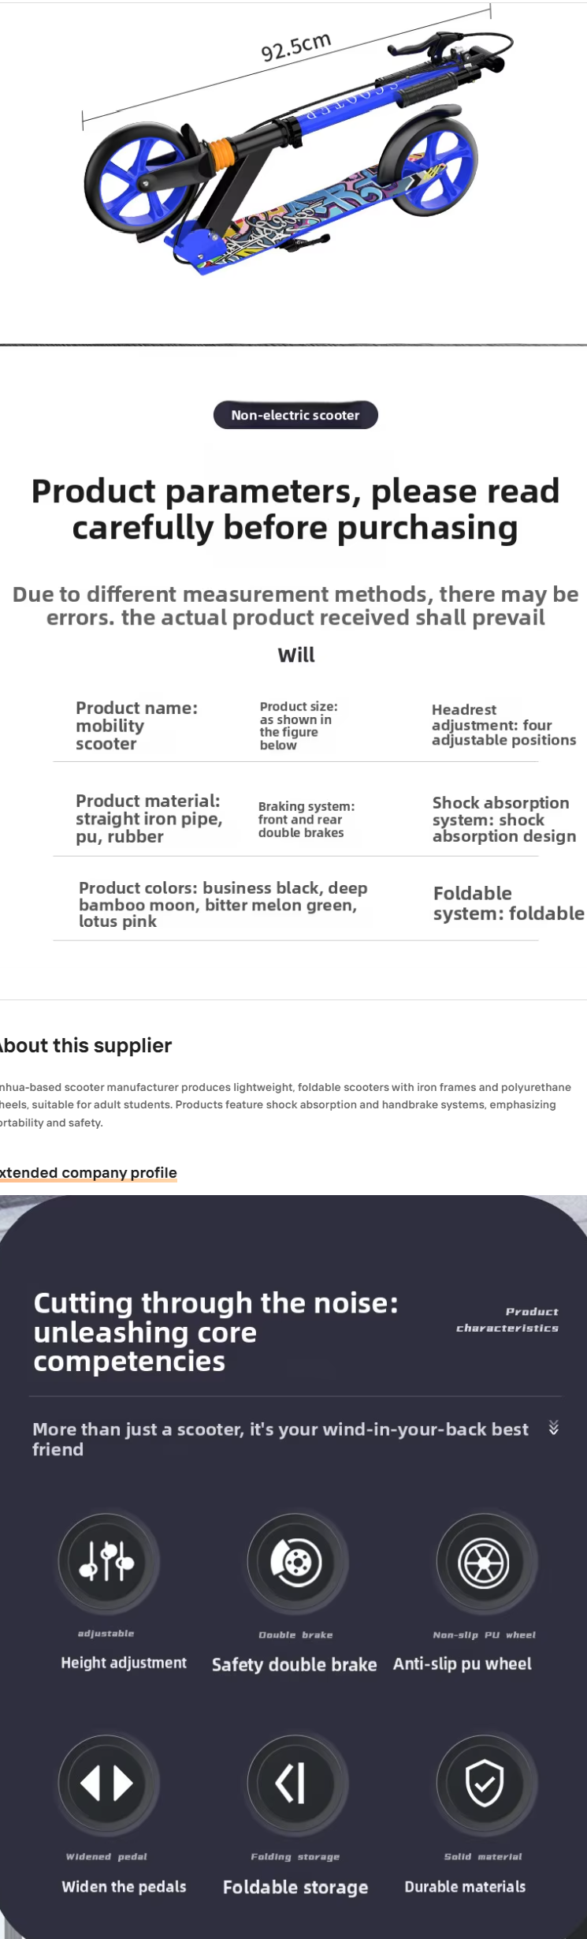
Task: Click the Product characteristics italic label
Action: pos(507,1319)
